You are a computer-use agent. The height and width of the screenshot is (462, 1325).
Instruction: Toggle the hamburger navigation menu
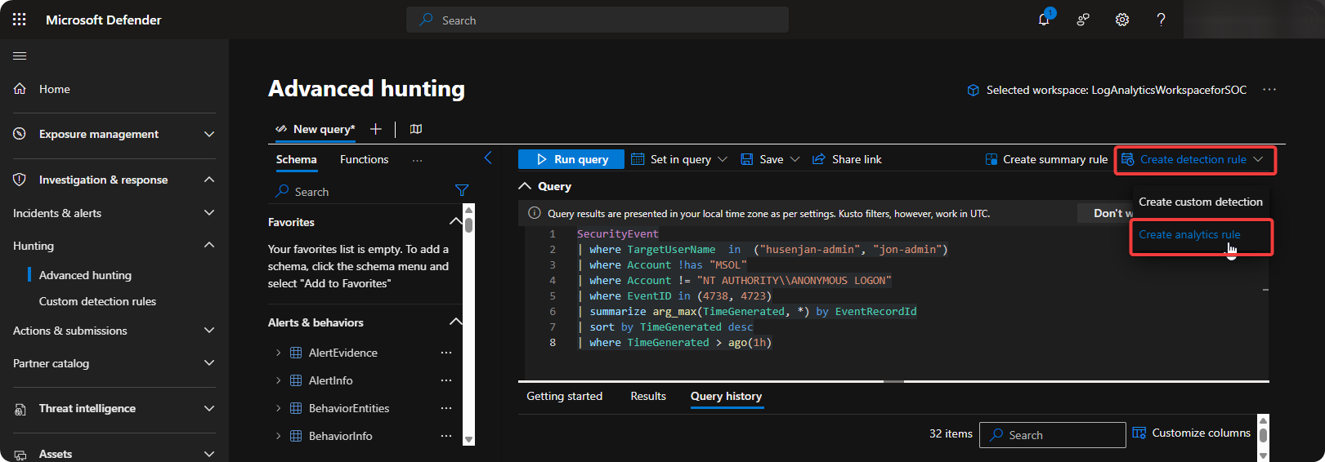click(x=20, y=56)
